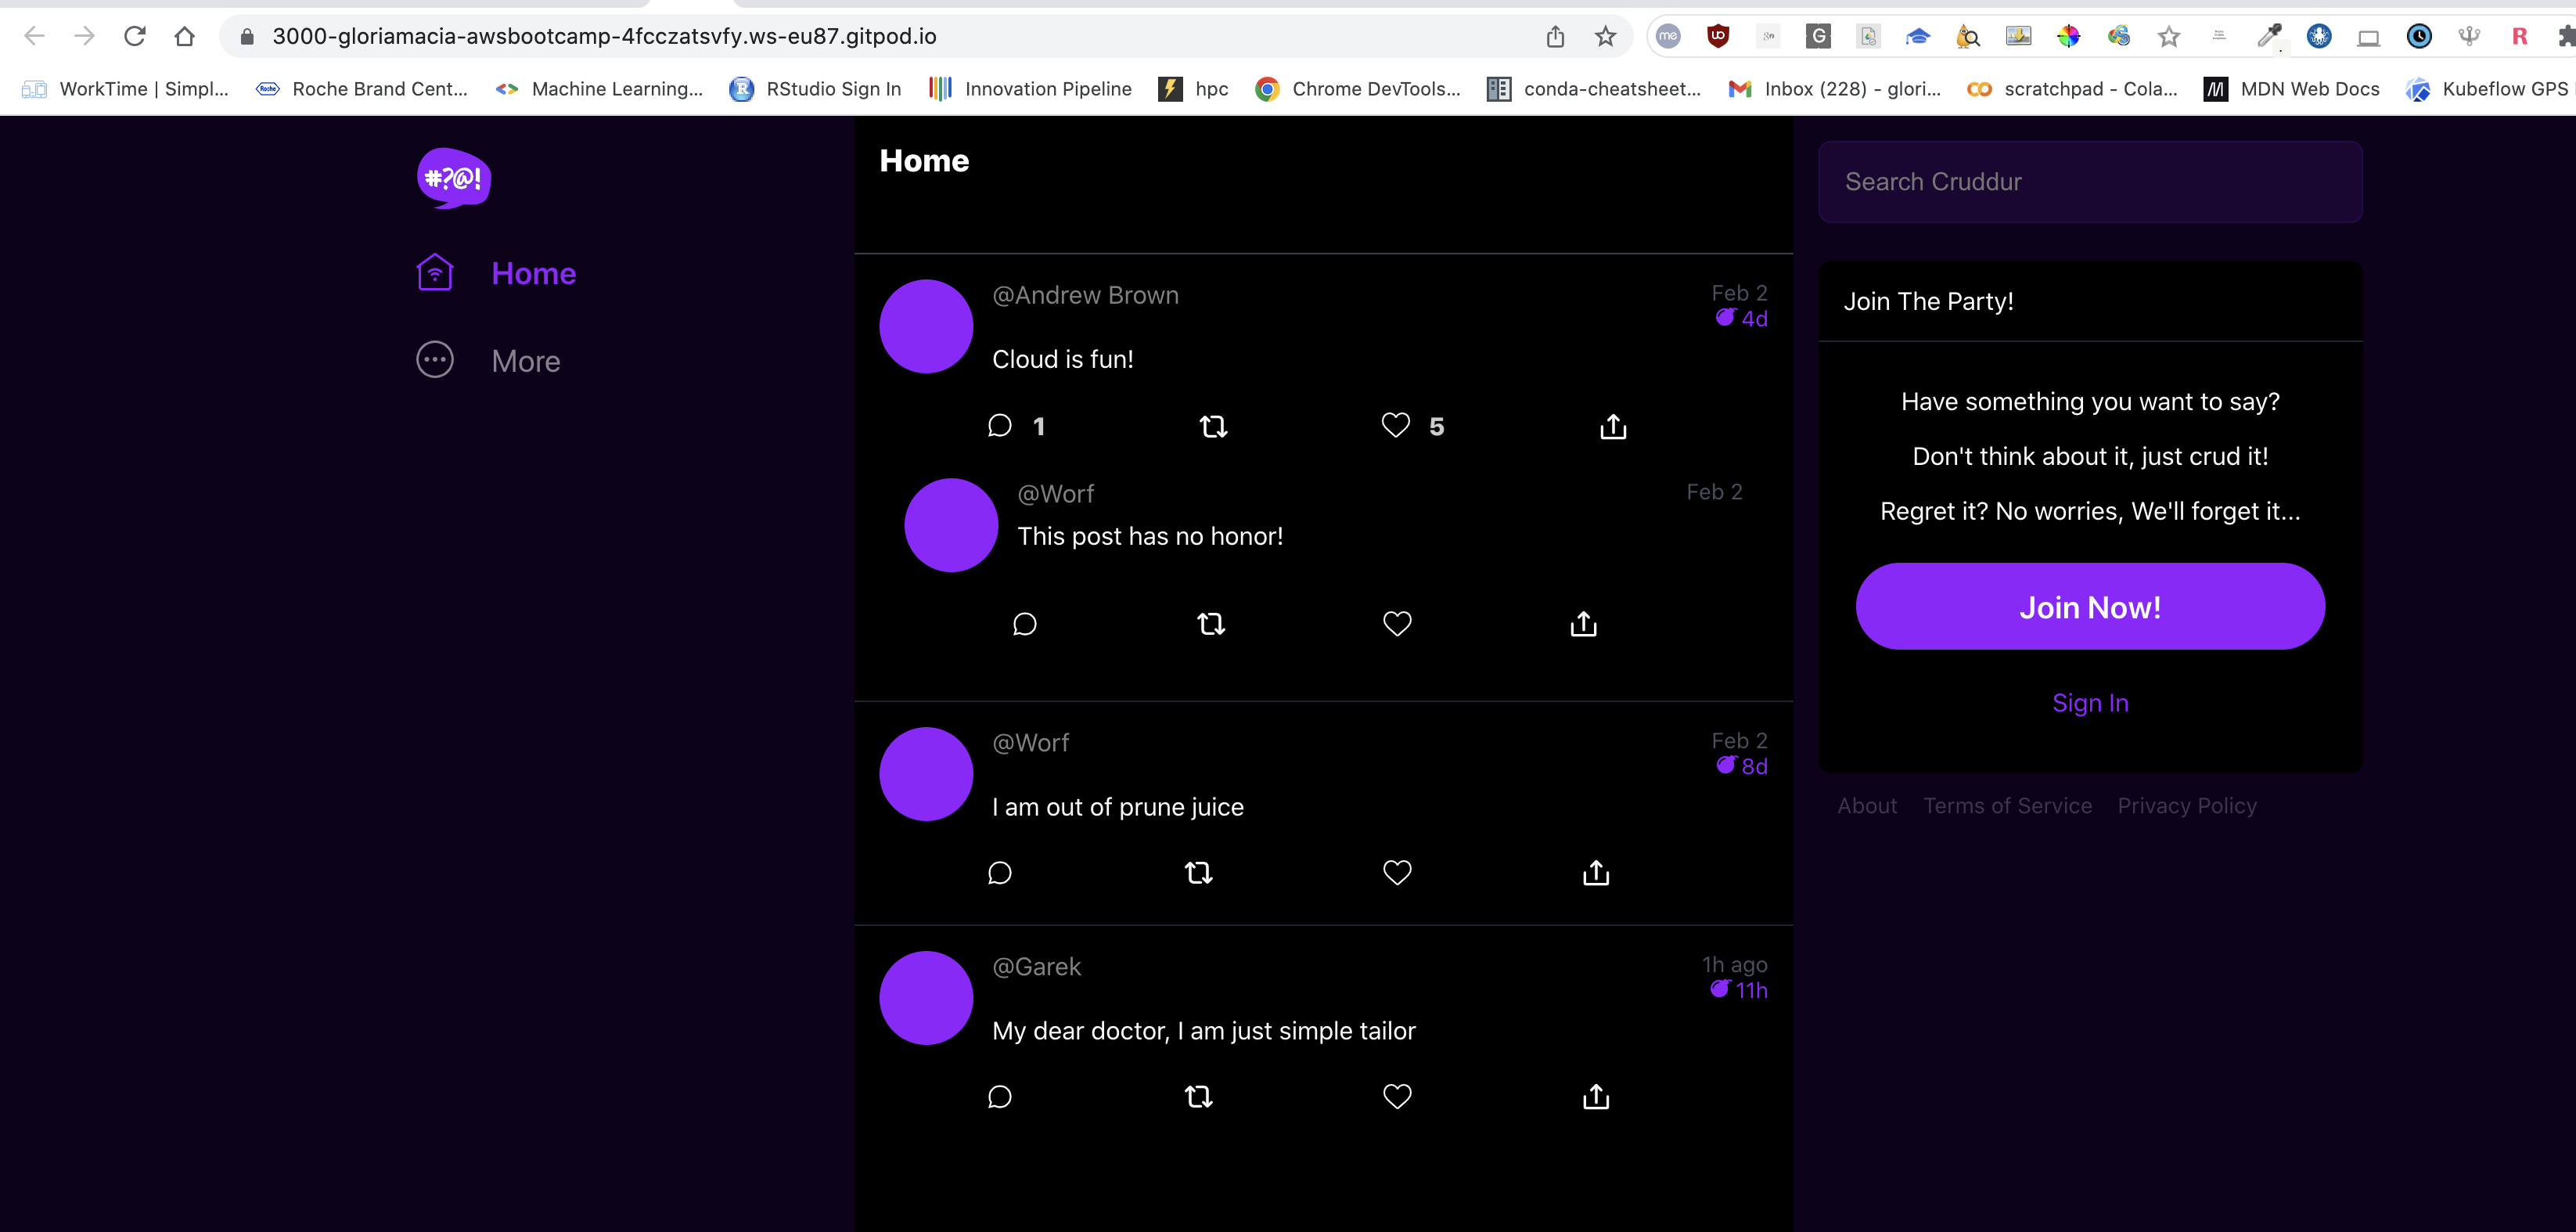Reply to the "Cloud is fun!" post
The height and width of the screenshot is (1232, 2576).
click(999, 426)
